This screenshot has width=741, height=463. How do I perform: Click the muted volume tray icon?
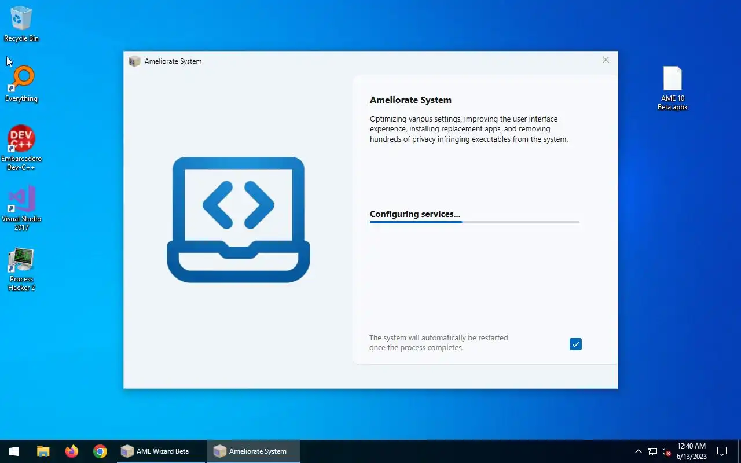pos(666,451)
